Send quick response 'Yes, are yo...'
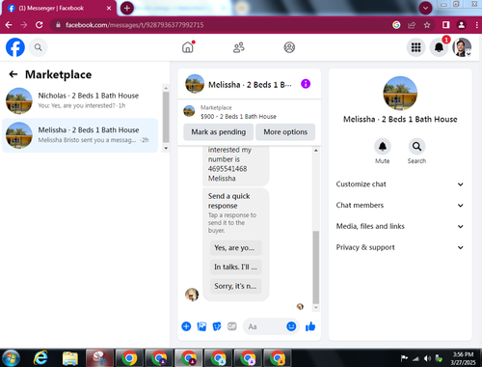This screenshot has height=367, width=482. click(235, 248)
